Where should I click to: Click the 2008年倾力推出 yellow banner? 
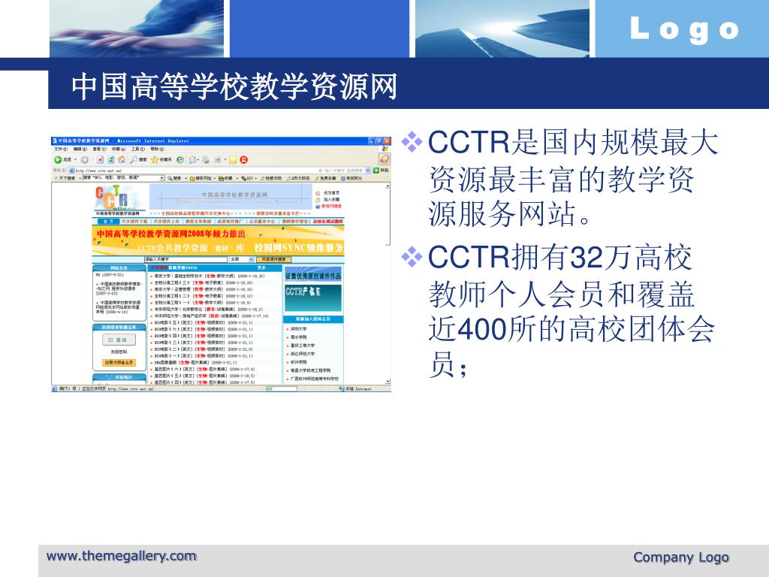click(218, 240)
